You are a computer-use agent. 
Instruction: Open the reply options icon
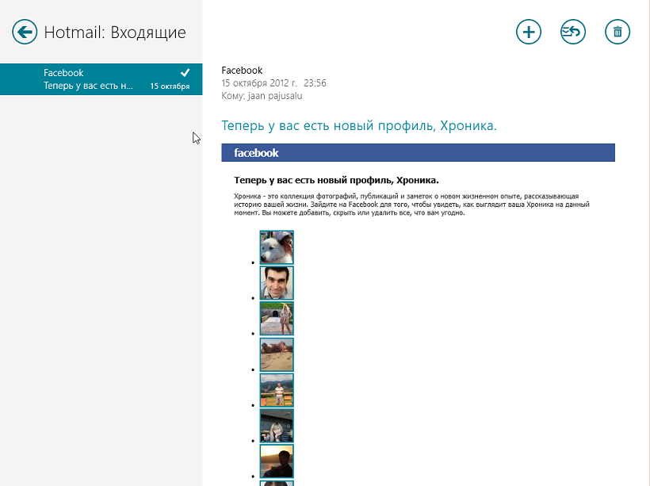(x=573, y=32)
